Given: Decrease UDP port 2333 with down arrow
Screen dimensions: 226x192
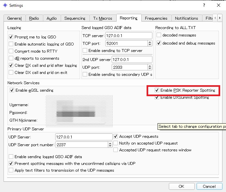Looking at the screenshot, I should pyautogui.click(x=150, y=69).
